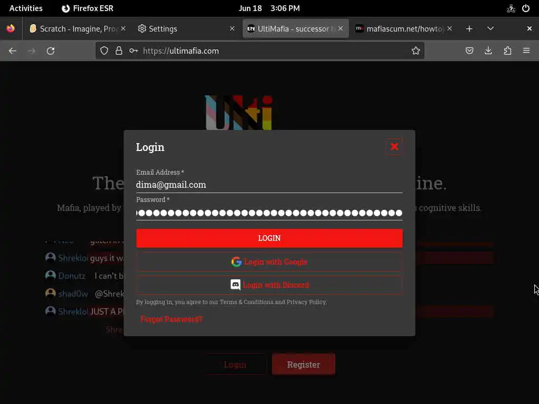Click shad0w avatar icon in chat
This screenshot has width=539, height=404.
tap(51, 294)
